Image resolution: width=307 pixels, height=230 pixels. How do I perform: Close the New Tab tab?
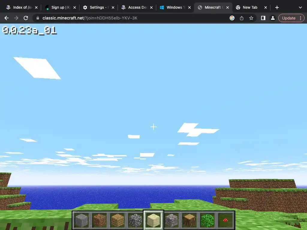[266, 7]
